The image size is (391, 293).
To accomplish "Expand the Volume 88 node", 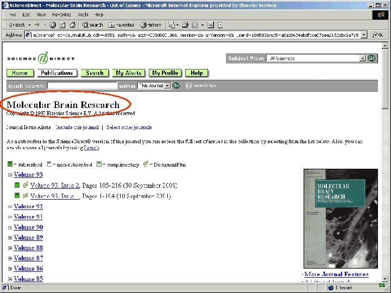I will pos(10,248).
